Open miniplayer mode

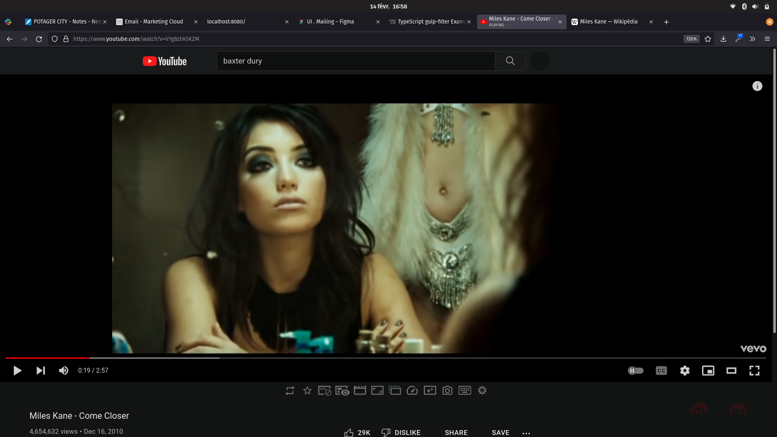coord(708,371)
